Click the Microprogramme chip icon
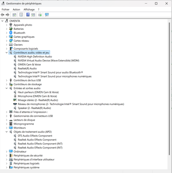The width and height of the screenshot is (172, 173). (x=11, y=124)
